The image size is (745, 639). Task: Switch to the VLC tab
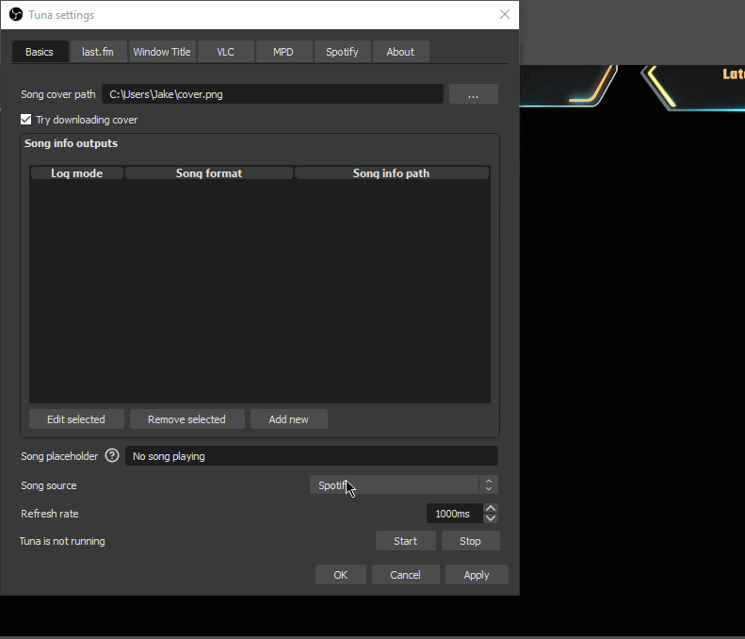pyautogui.click(x=225, y=52)
